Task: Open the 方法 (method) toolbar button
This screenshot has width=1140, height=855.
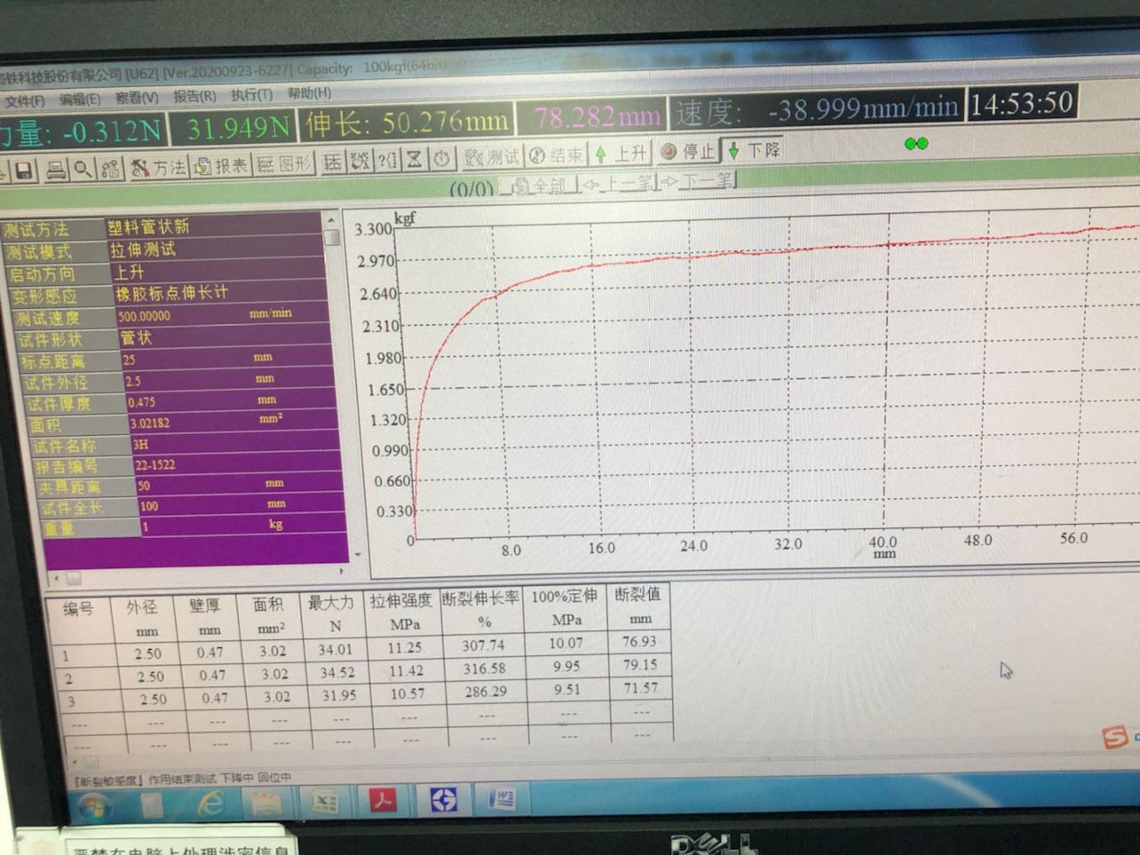Action: click(x=158, y=167)
